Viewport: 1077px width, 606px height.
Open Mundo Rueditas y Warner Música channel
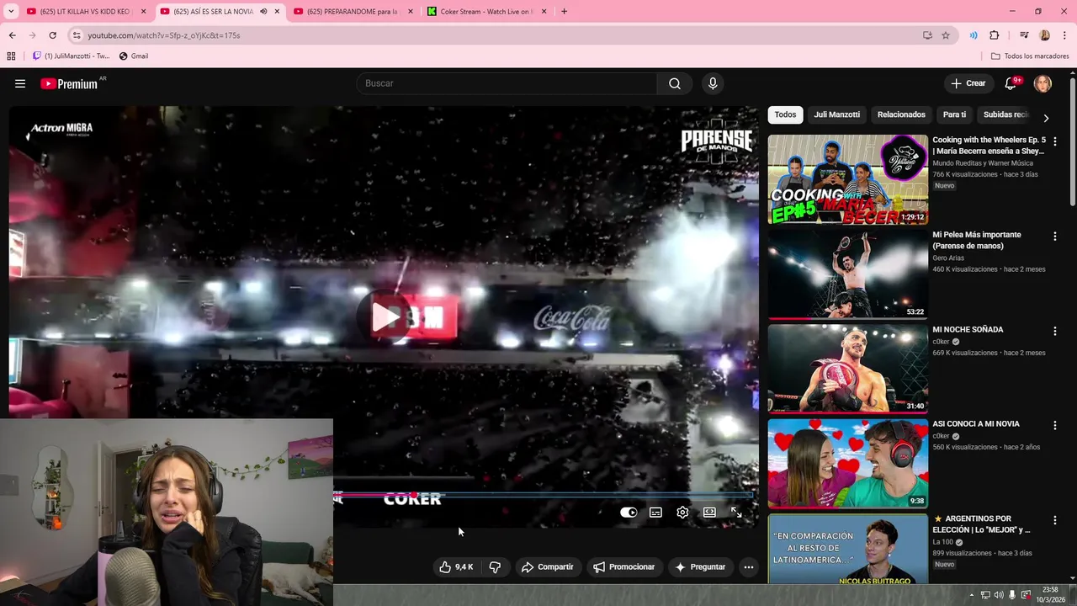[983, 163]
